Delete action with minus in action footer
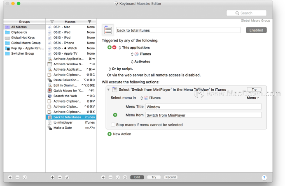This screenshot has height=186, width=285. pos(110,177)
